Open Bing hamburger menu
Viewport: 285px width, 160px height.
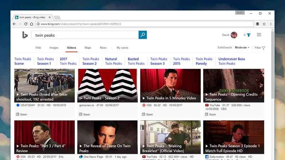259,34
